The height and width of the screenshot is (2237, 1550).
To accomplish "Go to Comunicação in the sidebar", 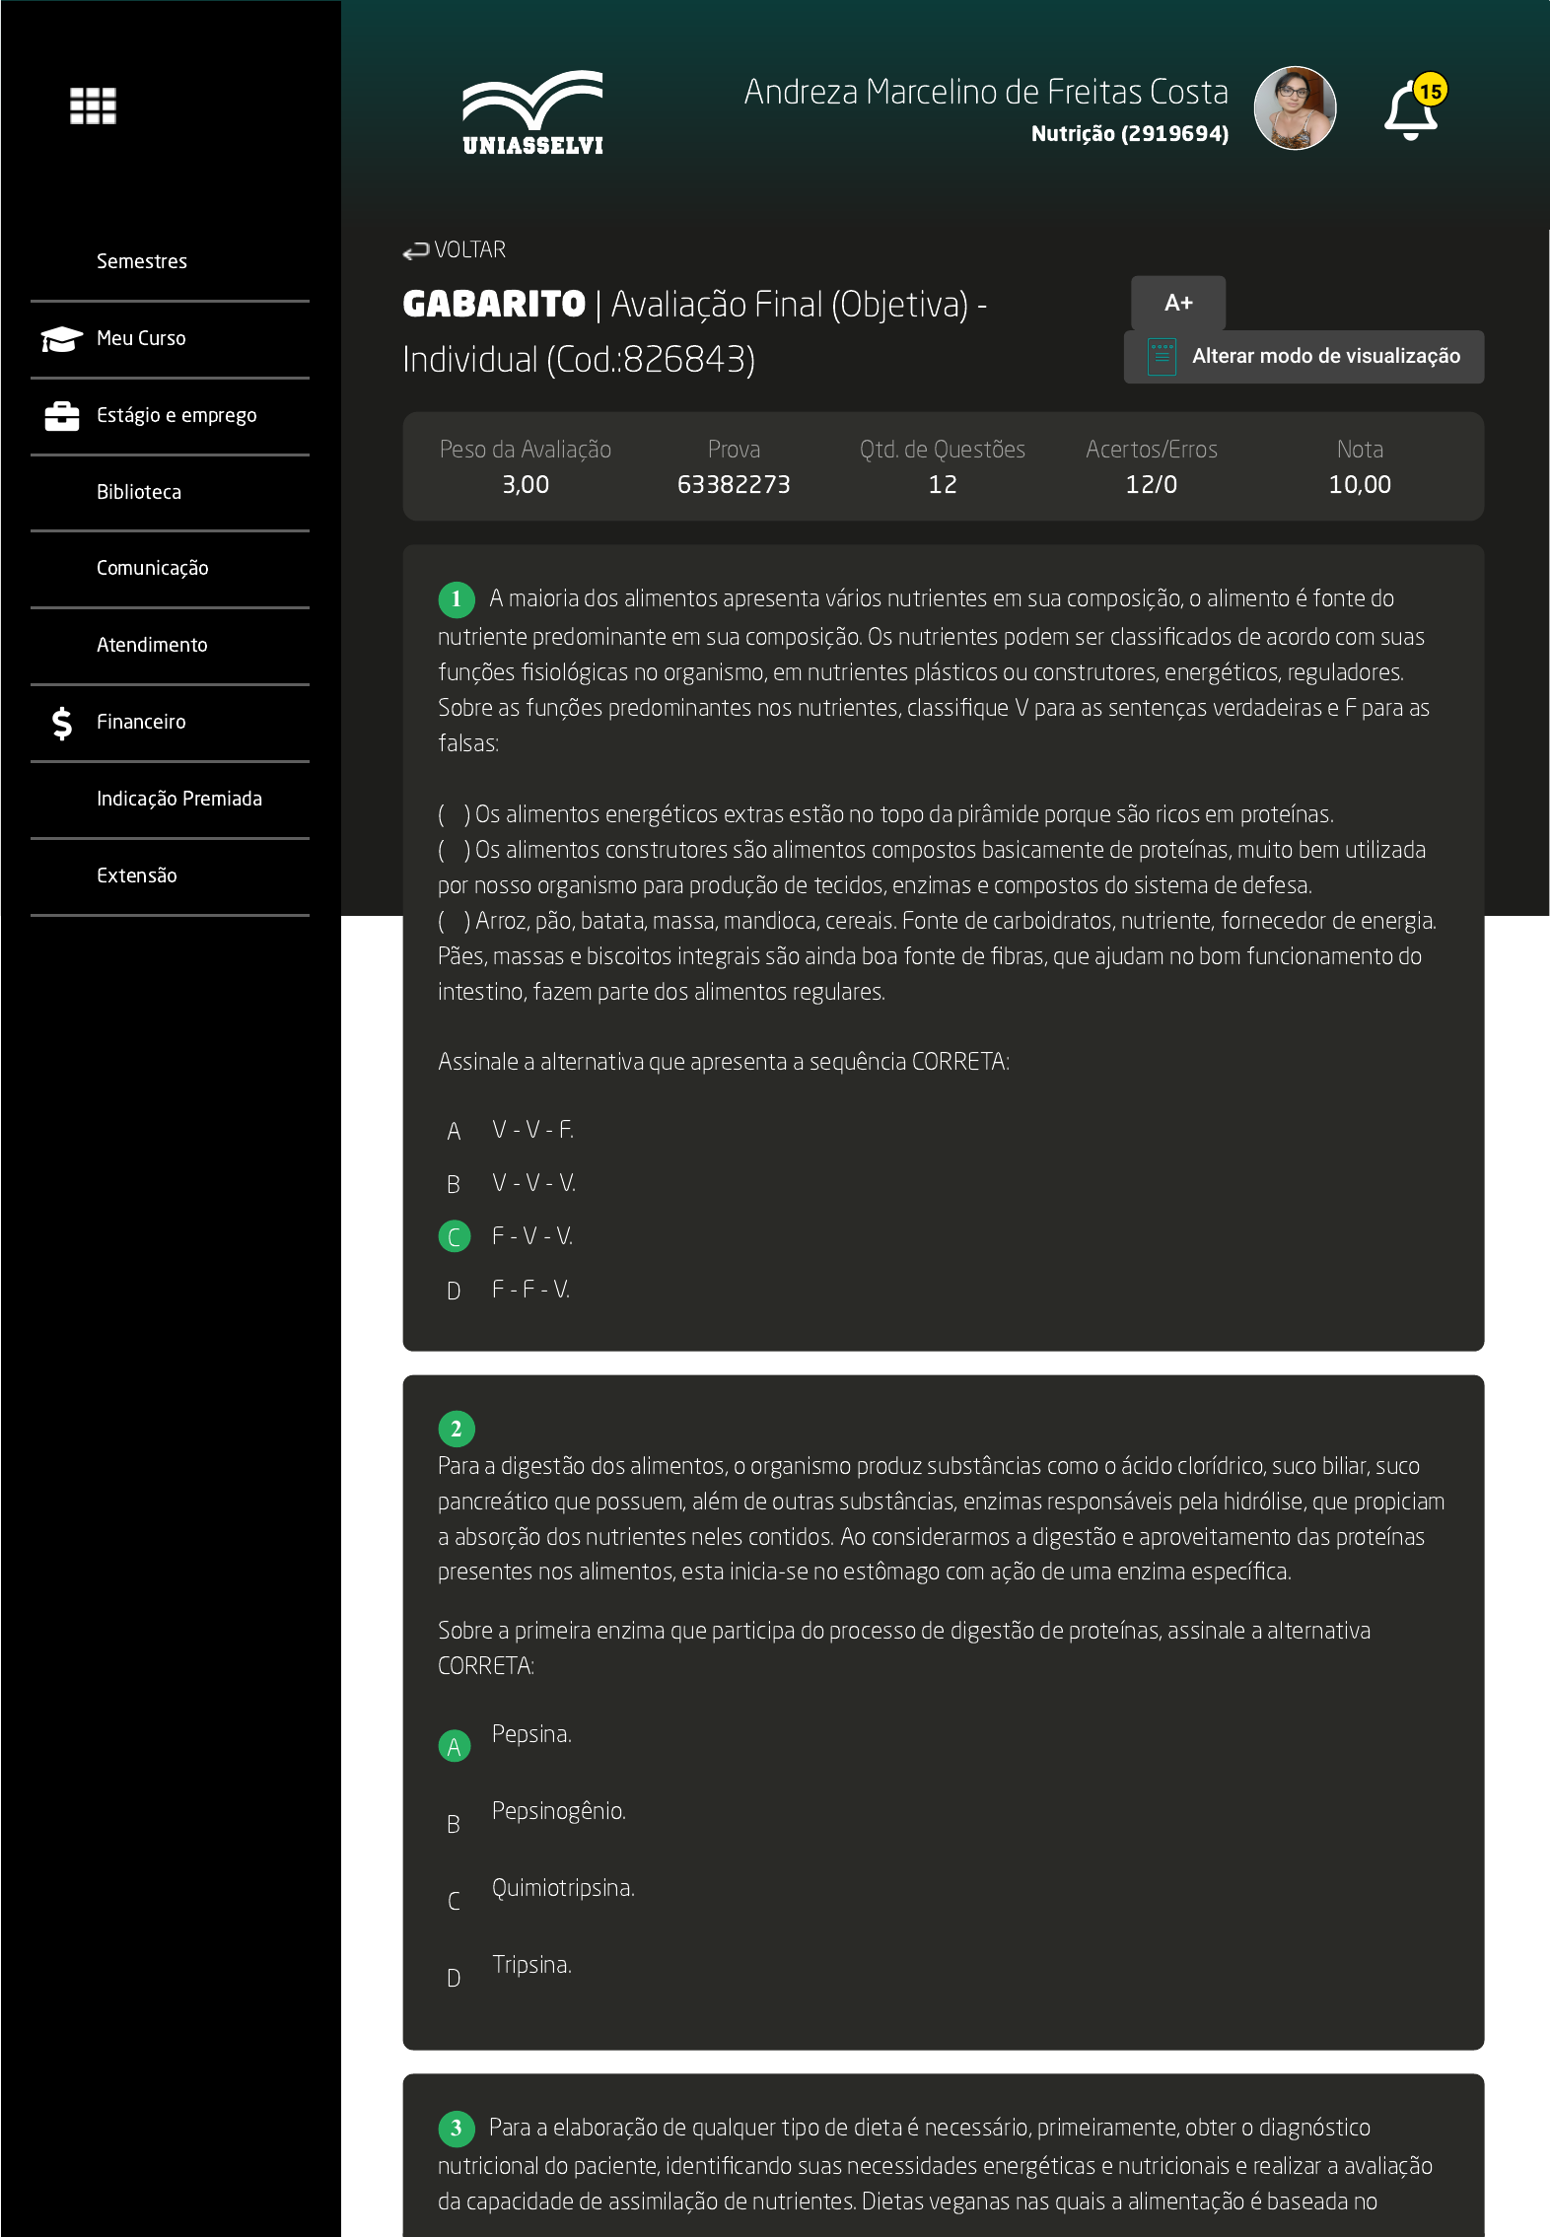I will click(153, 568).
